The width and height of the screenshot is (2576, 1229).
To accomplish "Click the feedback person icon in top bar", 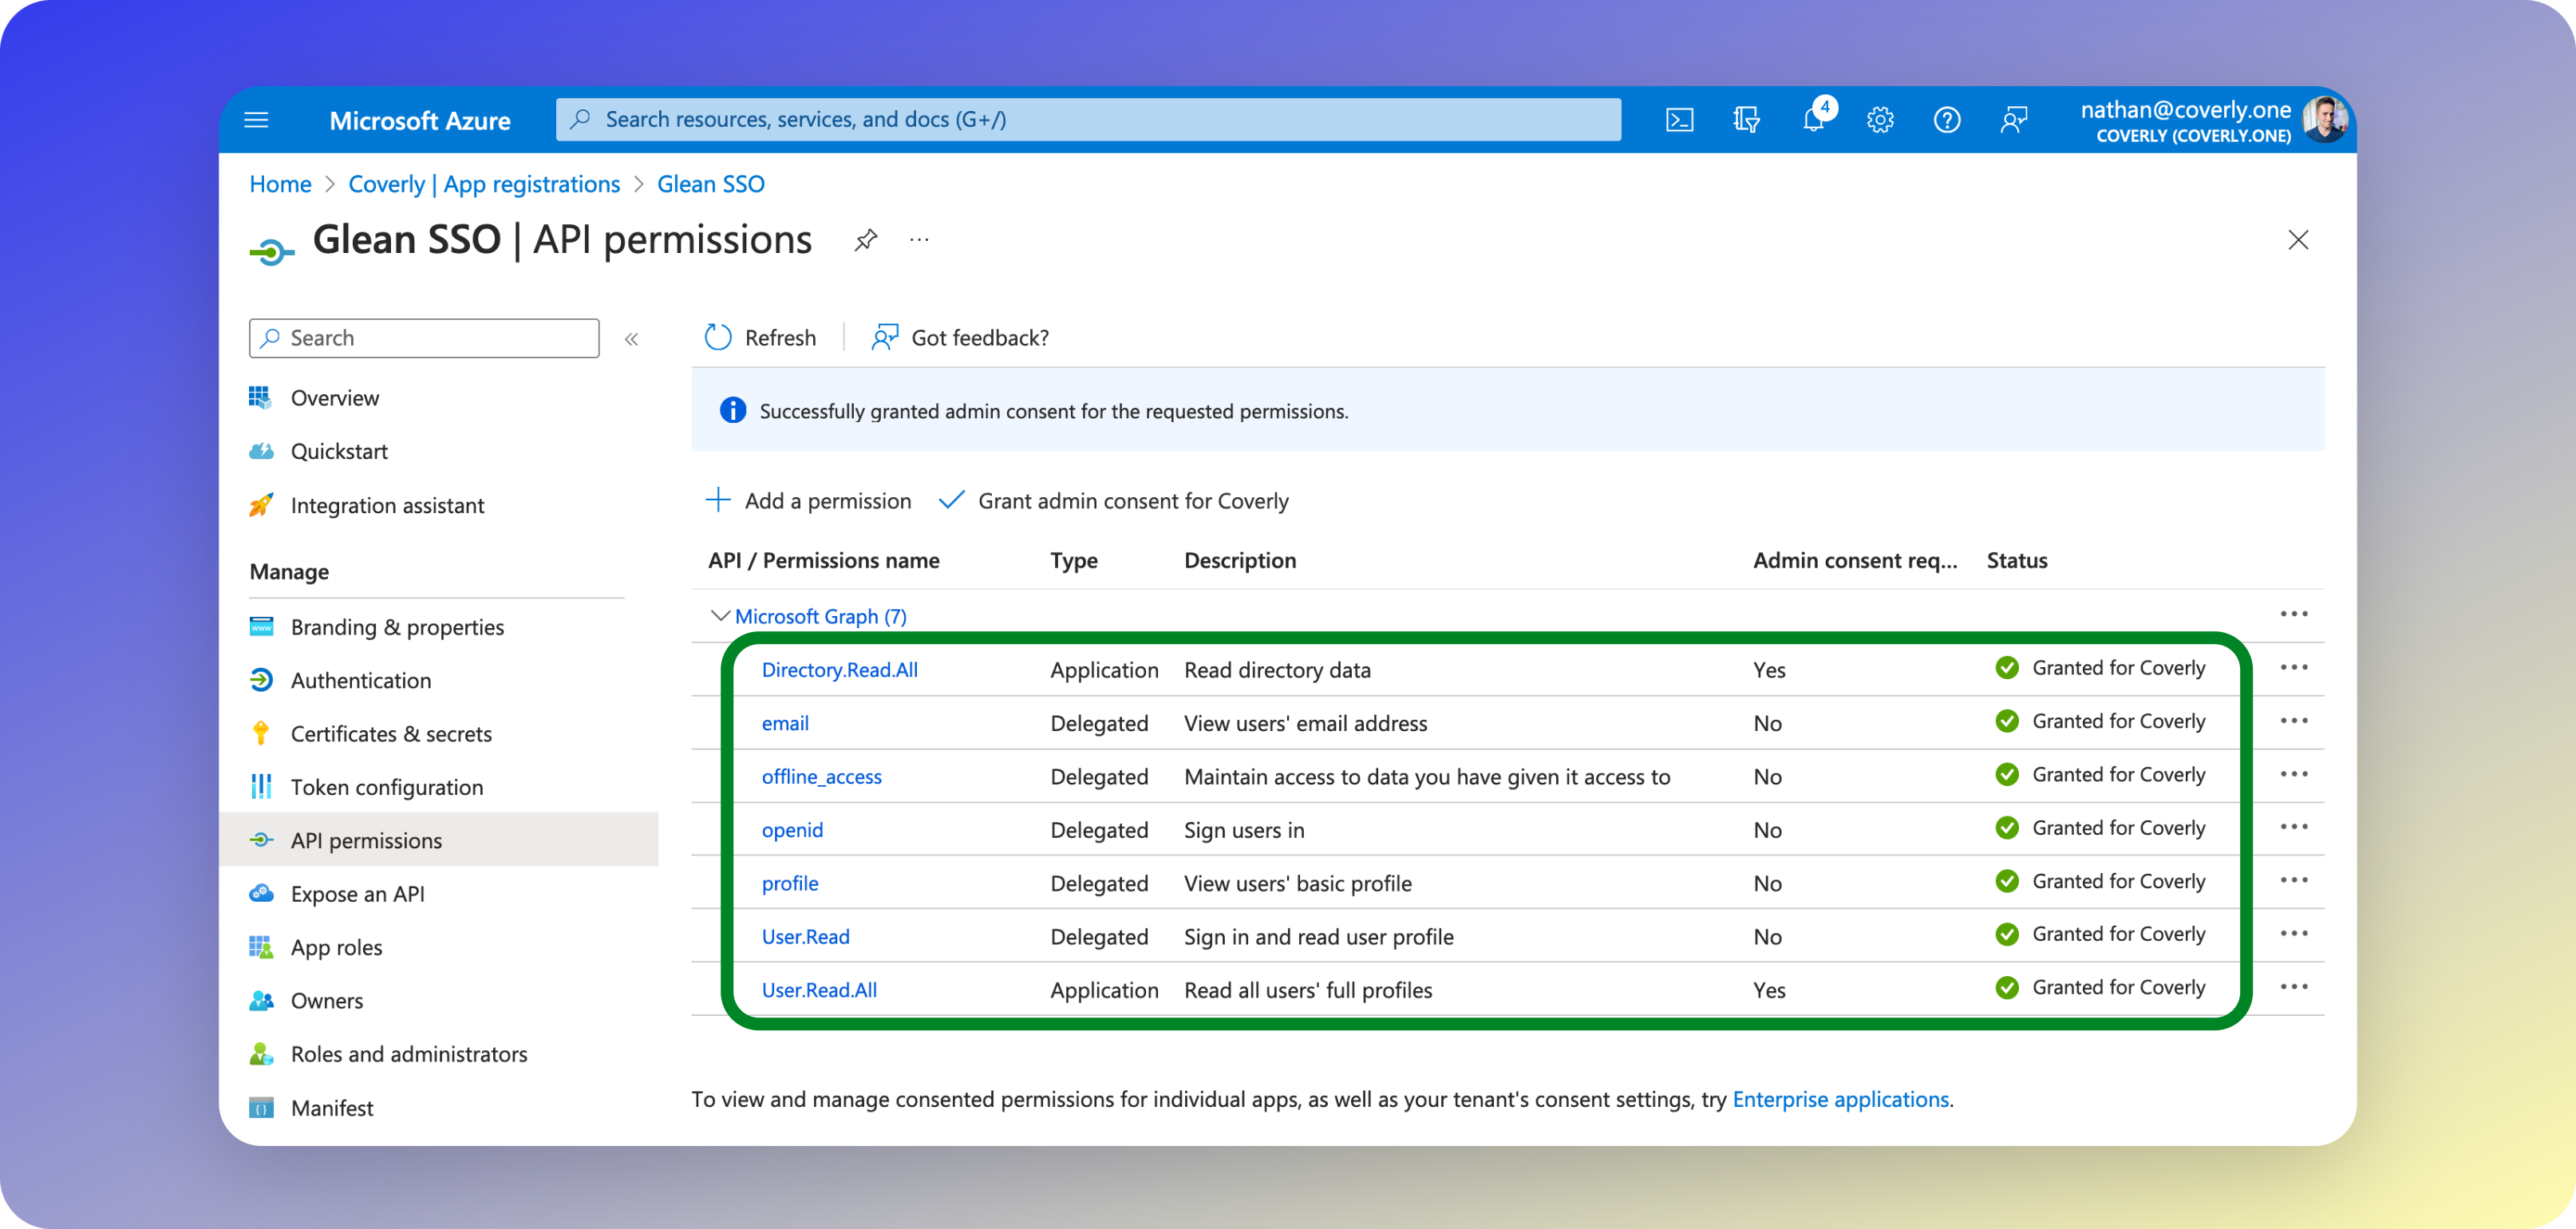I will [x=2014, y=119].
